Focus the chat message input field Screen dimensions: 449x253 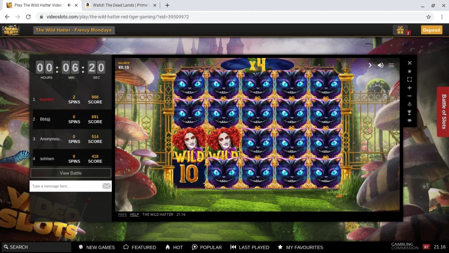tap(66, 186)
